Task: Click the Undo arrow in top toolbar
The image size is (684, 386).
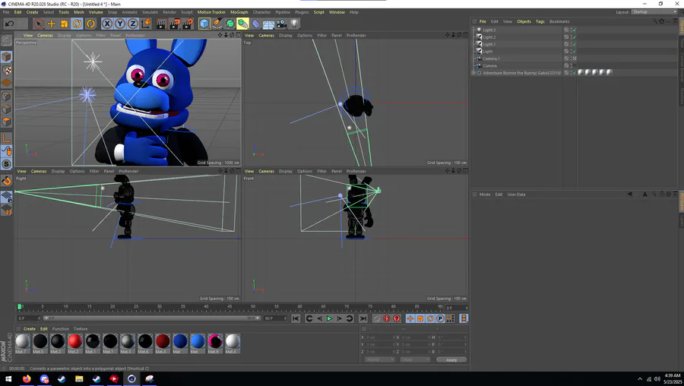Action: pos(9,24)
